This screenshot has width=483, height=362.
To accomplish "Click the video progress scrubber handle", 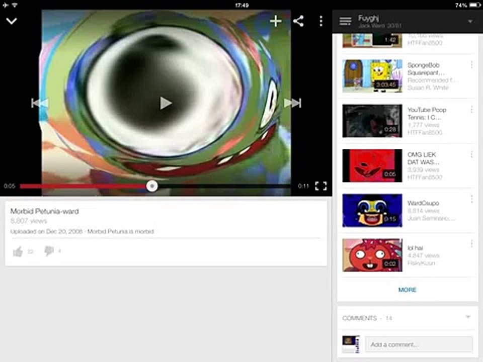I will 152,186.
